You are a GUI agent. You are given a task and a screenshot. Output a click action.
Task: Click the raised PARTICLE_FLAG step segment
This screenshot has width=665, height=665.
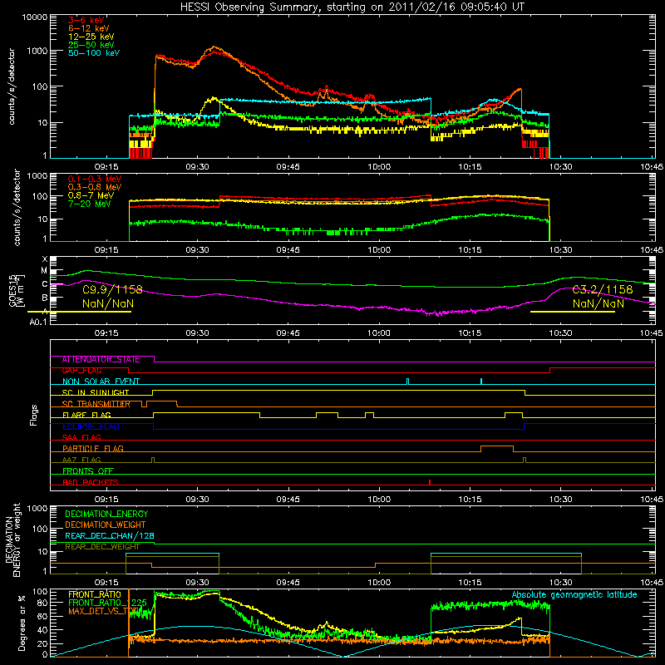(x=497, y=446)
